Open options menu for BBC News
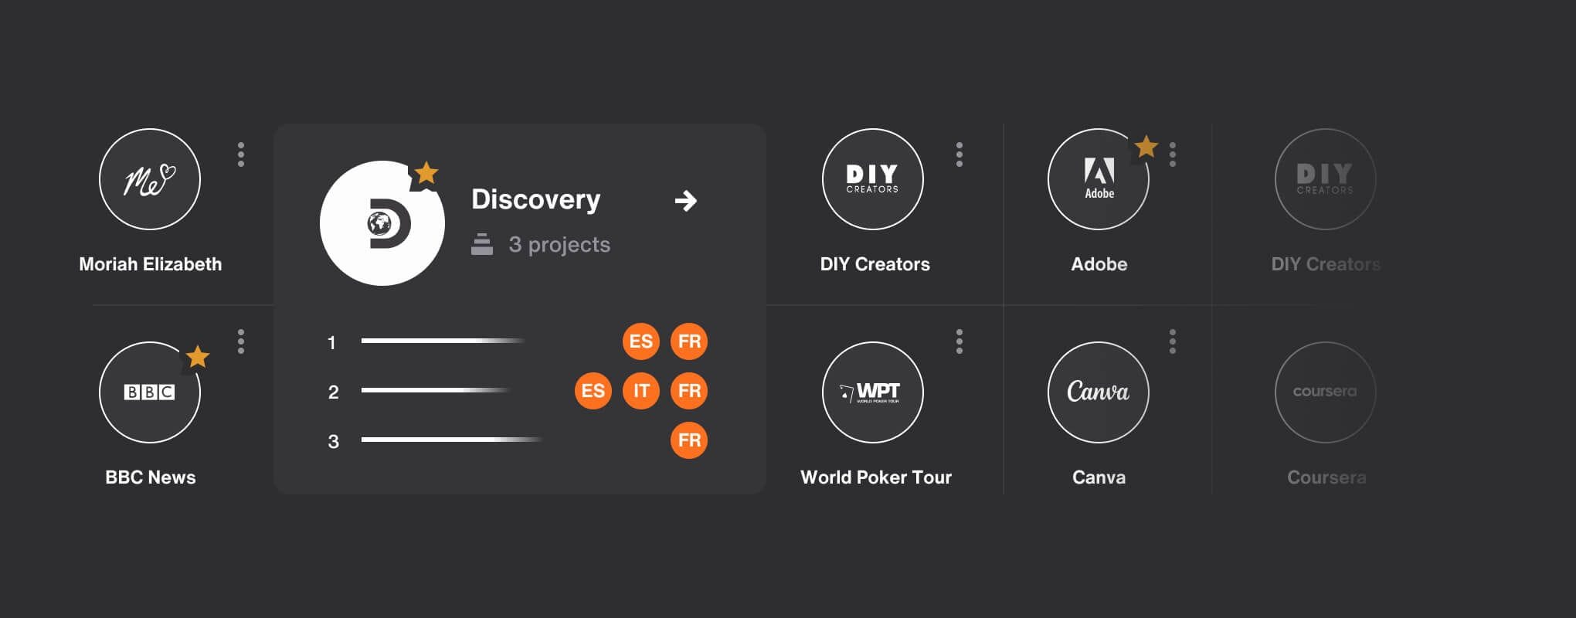Screen dimensions: 1576x618 tap(241, 341)
